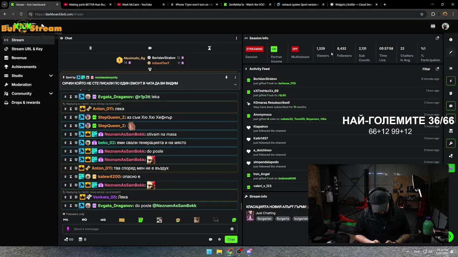The height and width of the screenshot is (257, 458).
Task: Ban beko_02 via shield icon in his message
Action: [x=76, y=143]
